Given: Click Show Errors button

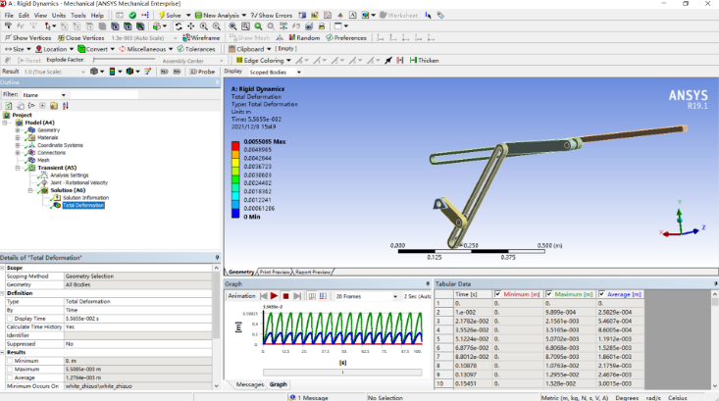Looking at the screenshot, I should pos(272,15).
